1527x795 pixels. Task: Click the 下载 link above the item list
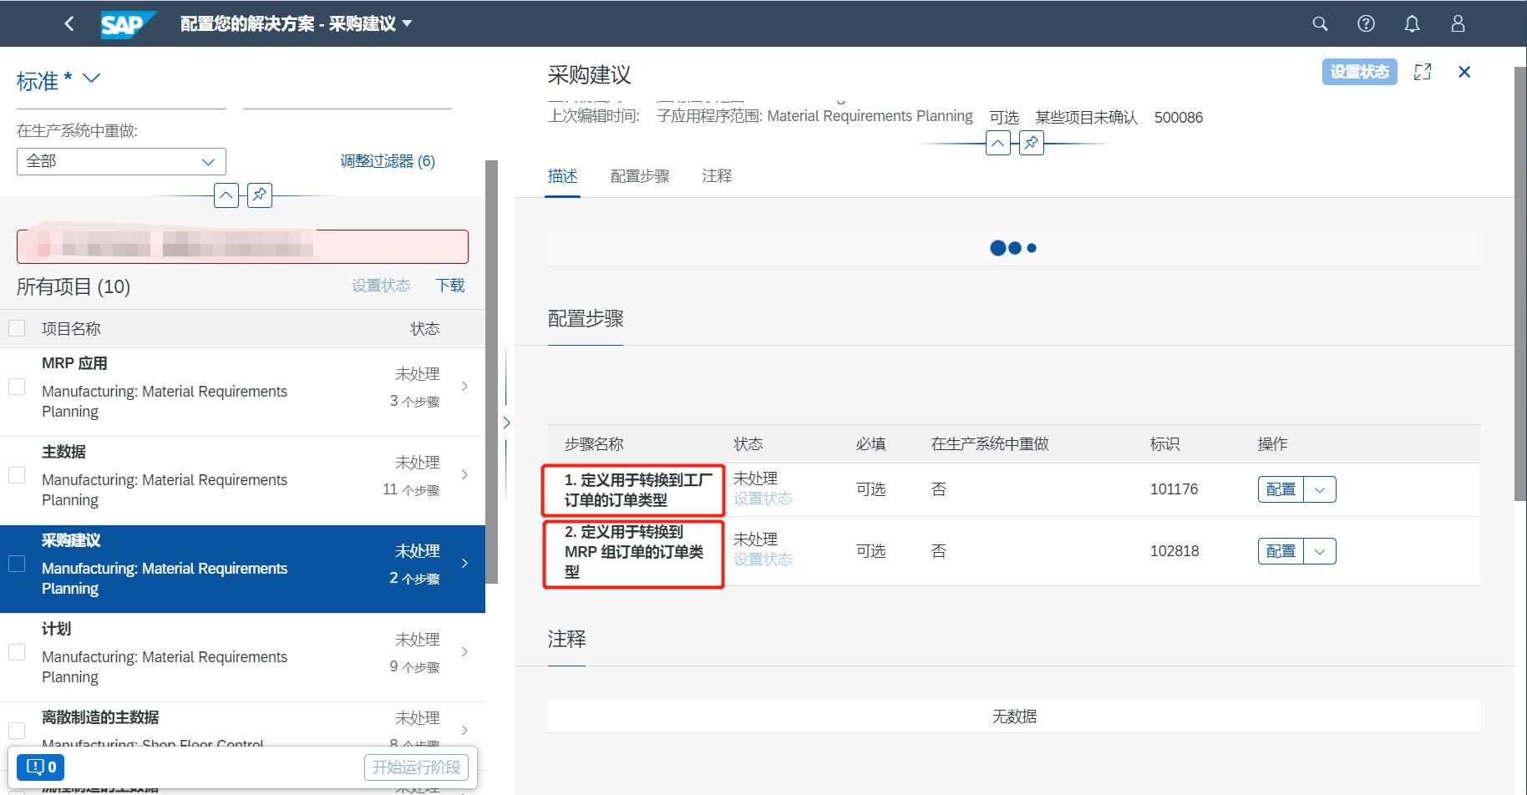[449, 286]
